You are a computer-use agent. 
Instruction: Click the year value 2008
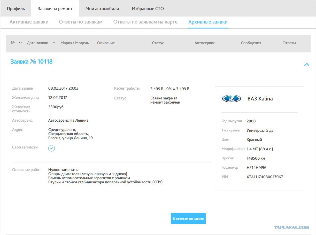[251, 121]
